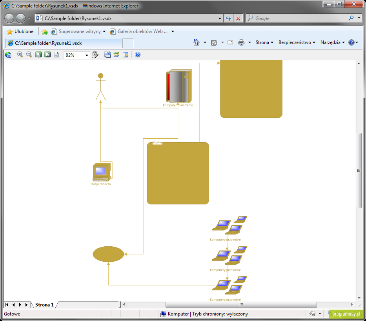Image resolution: width=366 pixels, height=321 pixels.
Task: Click the scroll right arrow
Action: (x=352, y=304)
